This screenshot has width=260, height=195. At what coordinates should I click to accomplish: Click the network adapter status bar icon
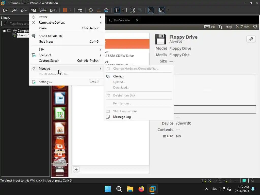pyautogui.click(x=225, y=181)
